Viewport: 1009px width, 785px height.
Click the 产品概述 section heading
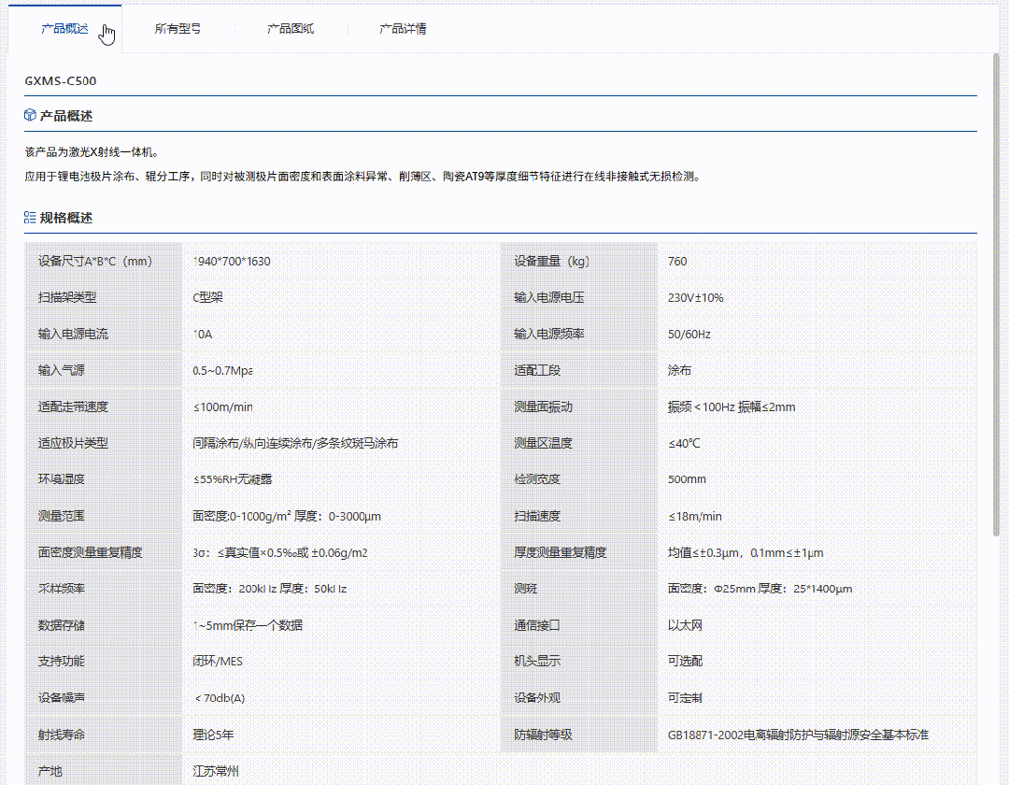click(x=66, y=116)
